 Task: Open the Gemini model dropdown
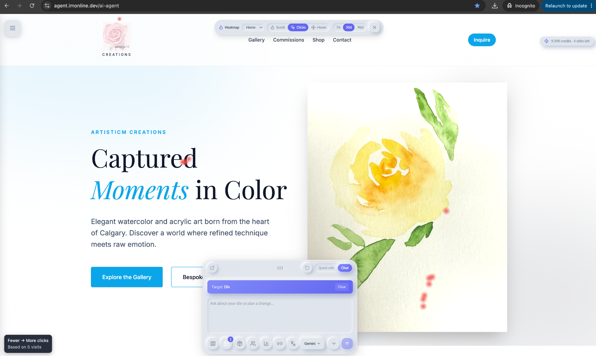pos(312,344)
